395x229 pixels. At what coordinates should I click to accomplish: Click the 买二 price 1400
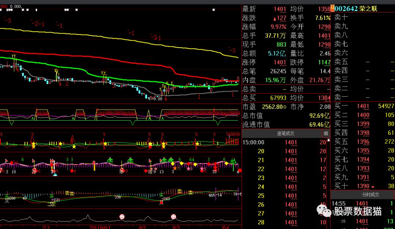(363, 115)
